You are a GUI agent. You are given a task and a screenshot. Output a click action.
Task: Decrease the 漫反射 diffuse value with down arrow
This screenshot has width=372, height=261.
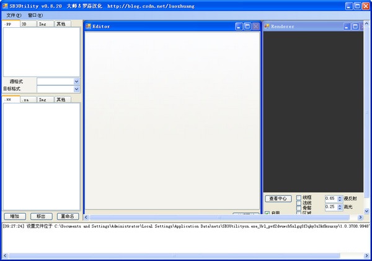(x=340, y=200)
